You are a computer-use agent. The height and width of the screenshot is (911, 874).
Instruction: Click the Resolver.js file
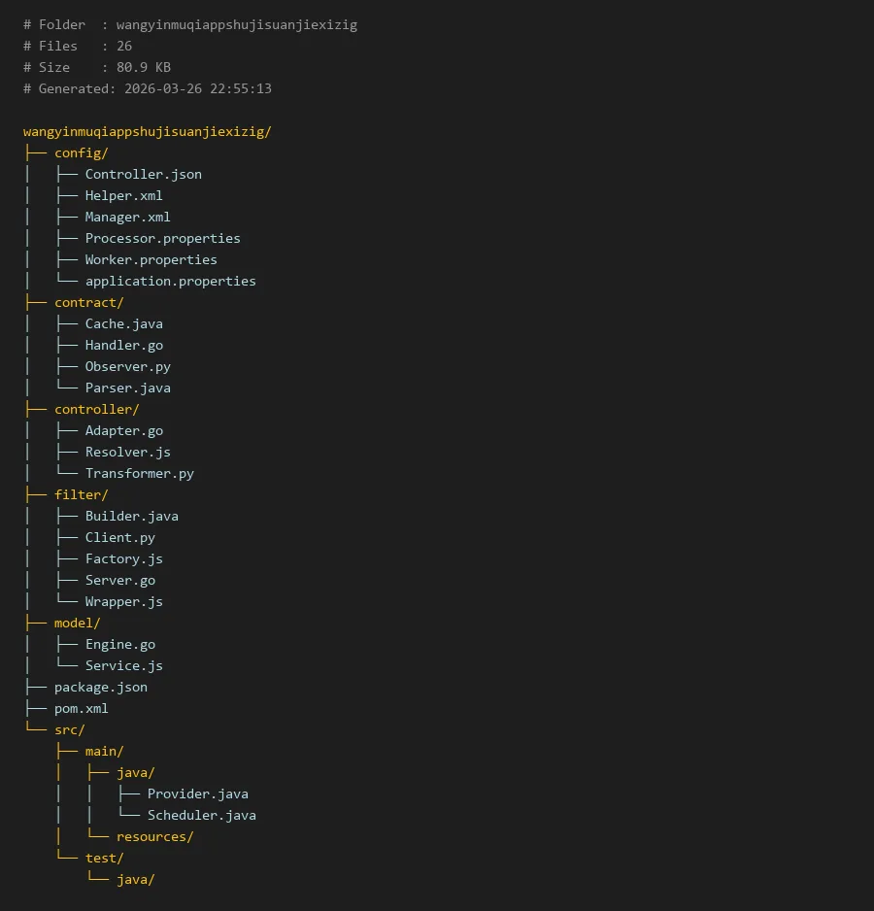(127, 452)
